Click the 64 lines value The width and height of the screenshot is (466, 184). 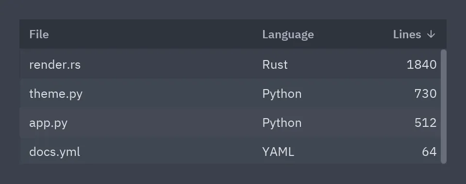429,152
